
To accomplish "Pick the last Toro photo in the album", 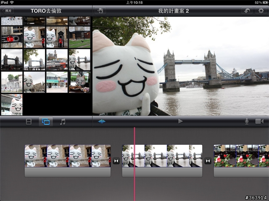I will click(x=12, y=105).
